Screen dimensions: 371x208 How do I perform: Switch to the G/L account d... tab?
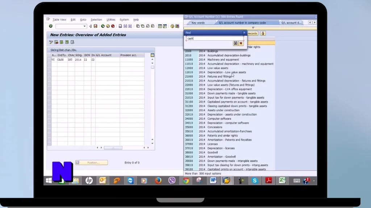click(292, 23)
